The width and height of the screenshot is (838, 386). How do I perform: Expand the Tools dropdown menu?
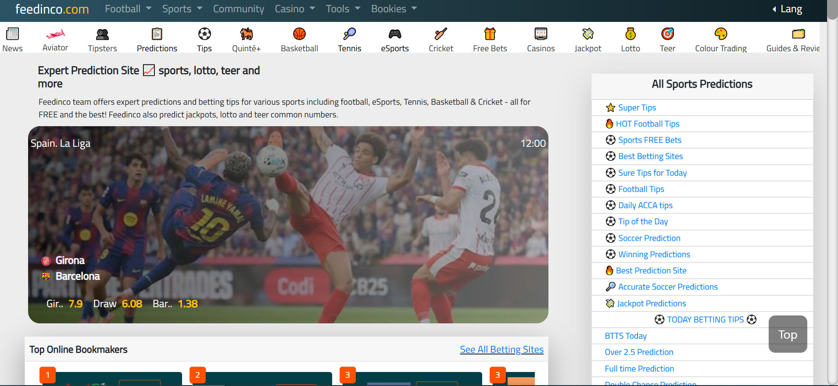click(x=343, y=9)
